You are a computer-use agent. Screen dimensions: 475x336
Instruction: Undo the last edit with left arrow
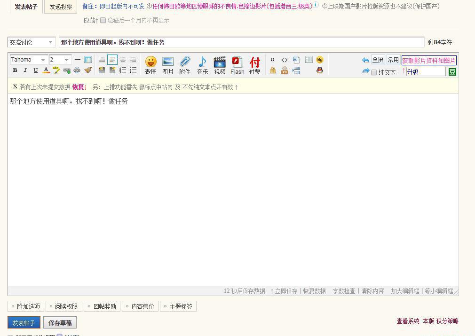365,60
